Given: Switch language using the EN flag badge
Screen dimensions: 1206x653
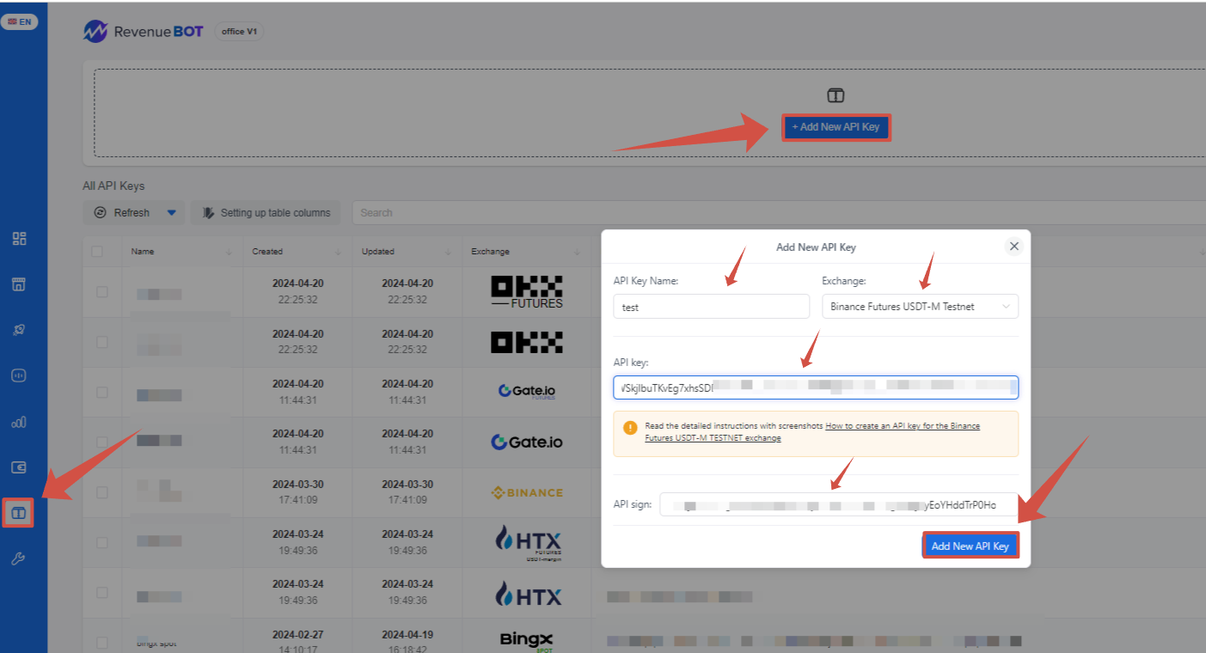Looking at the screenshot, I should [x=20, y=21].
